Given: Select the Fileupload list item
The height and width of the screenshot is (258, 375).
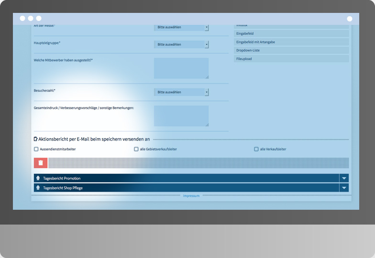Looking at the screenshot, I should coord(291,59).
